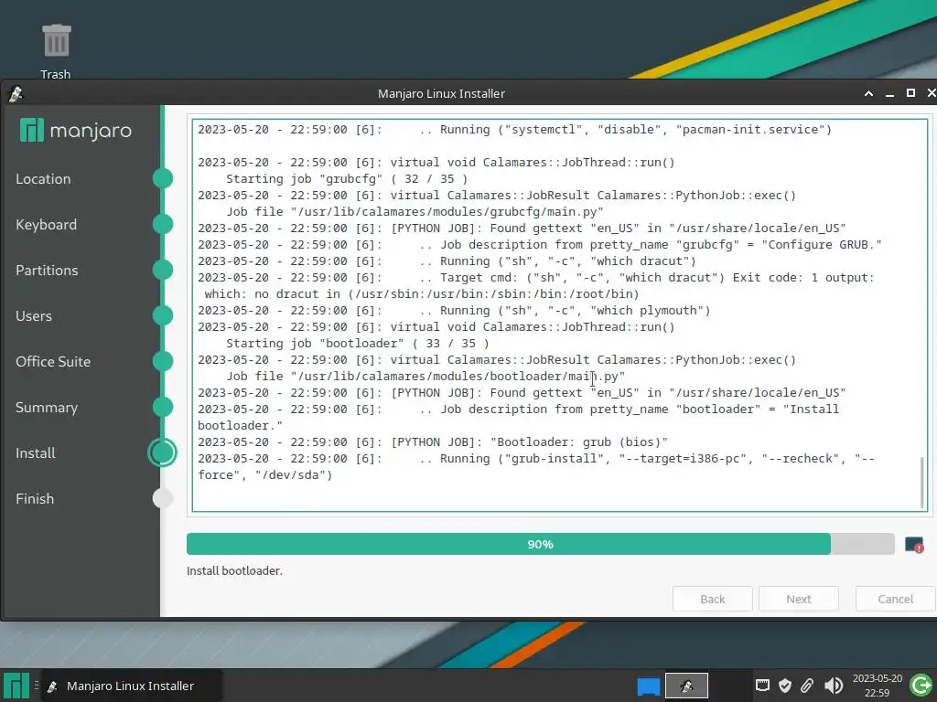937x702 pixels.
Task: Click the log line mentioning grub-install --target=i386-pc
Action: [x=536, y=467]
